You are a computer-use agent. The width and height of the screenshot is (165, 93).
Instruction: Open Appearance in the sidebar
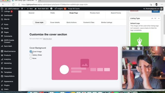pyautogui.click(x=9, y=81)
